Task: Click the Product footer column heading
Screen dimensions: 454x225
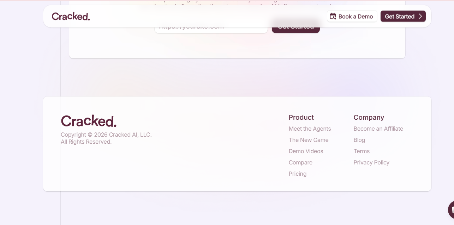Action: pos(301,117)
